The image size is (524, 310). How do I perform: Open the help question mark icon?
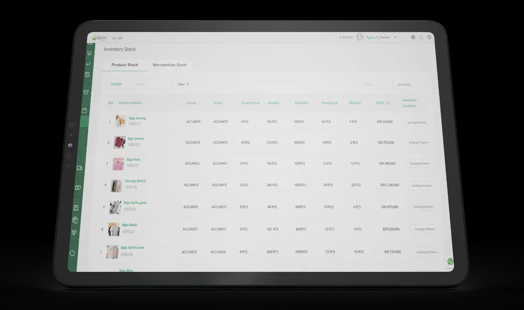[413, 37]
